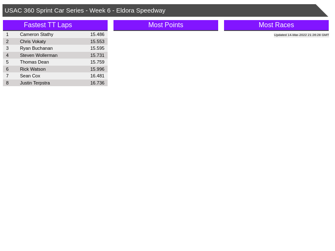Select the 15.996 lap time
The image size is (335, 251).
point(97,69)
